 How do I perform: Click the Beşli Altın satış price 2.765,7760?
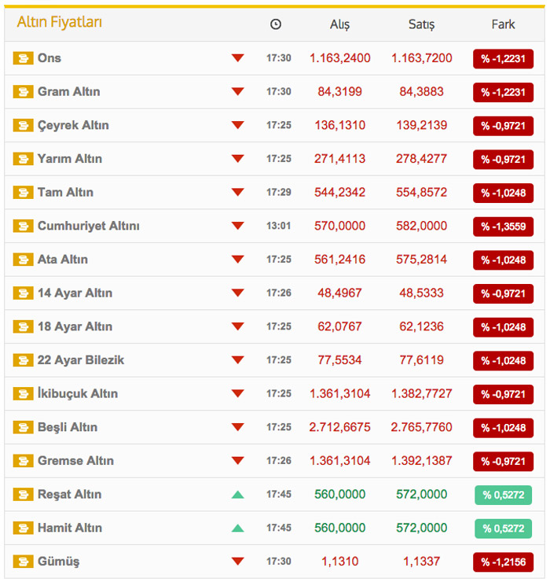(421, 427)
